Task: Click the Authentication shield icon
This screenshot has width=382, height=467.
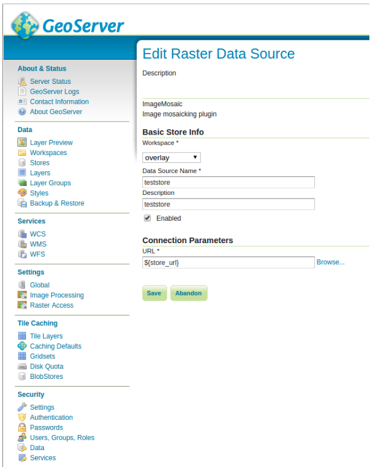Action: pyautogui.click(x=22, y=418)
